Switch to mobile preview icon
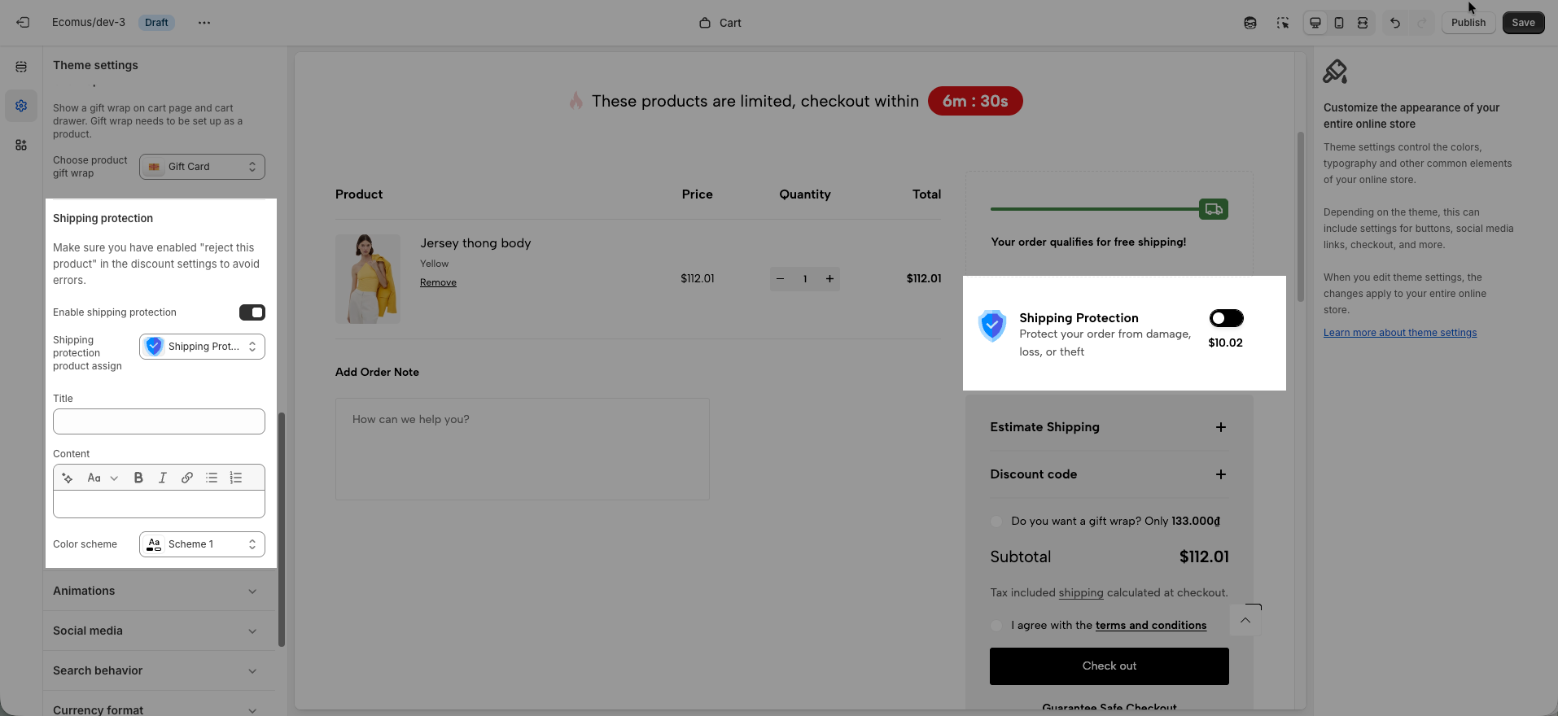1558x716 pixels. (1339, 23)
